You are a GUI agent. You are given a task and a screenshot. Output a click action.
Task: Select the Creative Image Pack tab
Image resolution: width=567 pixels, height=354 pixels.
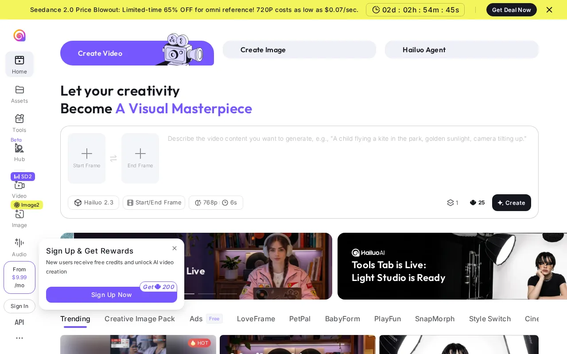pos(140,319)
